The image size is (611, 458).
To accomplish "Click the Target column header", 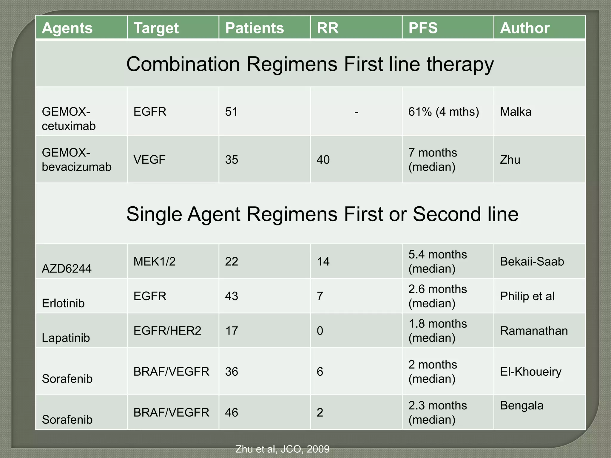I will (x=173, y=27).
